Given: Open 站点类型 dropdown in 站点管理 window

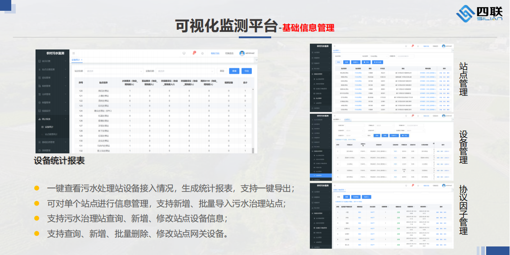Looking at the screenshot, I should [379, 56].
